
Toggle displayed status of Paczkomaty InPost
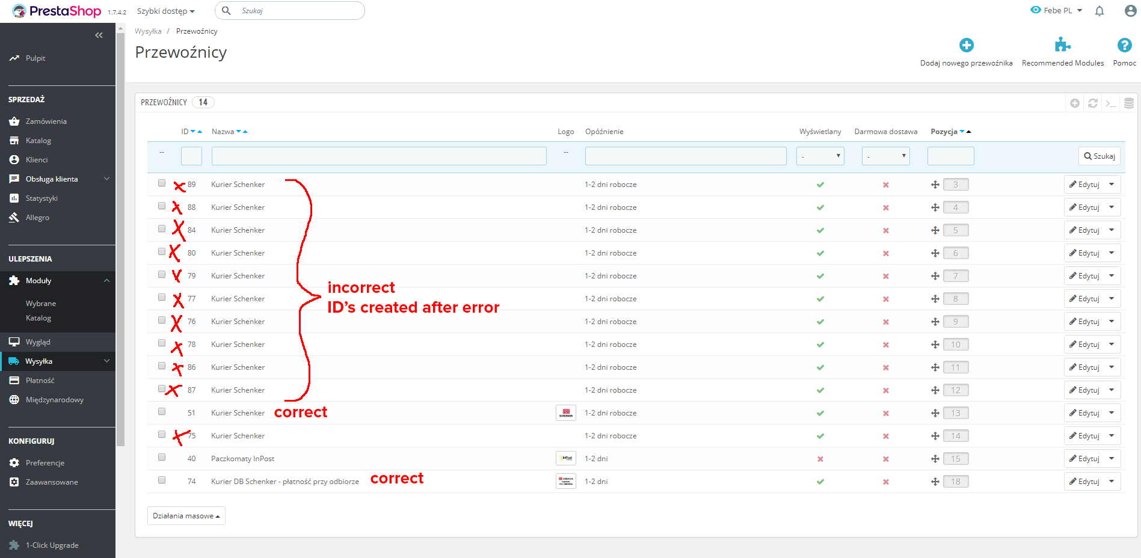[820, 459]
